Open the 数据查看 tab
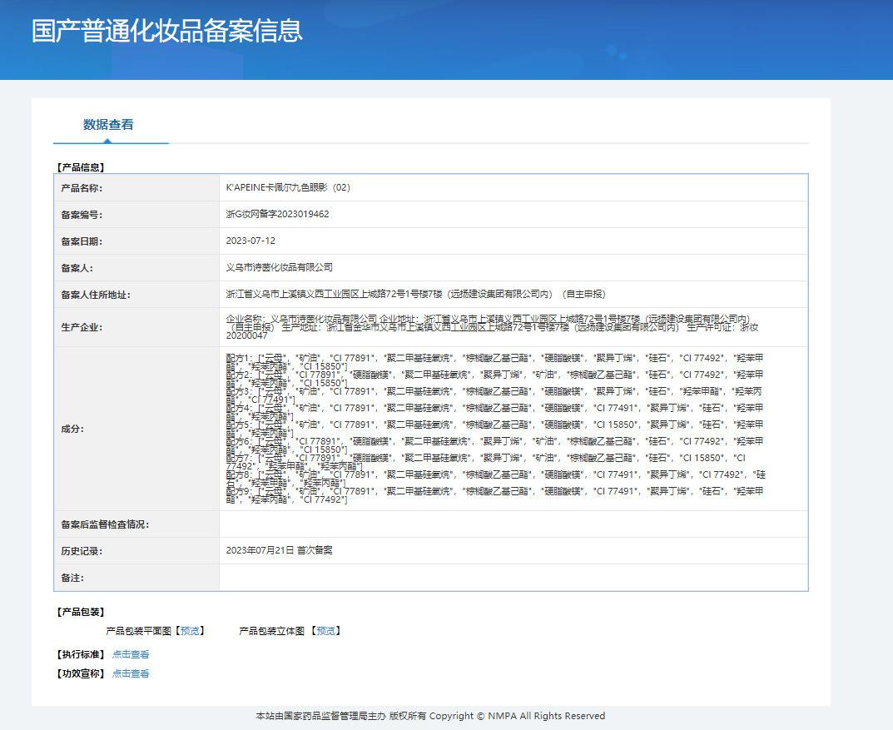The image size is (893, 730). 108,125
